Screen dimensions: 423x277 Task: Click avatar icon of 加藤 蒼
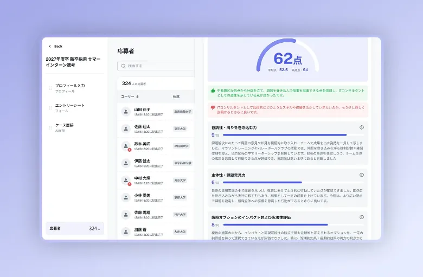126,231
